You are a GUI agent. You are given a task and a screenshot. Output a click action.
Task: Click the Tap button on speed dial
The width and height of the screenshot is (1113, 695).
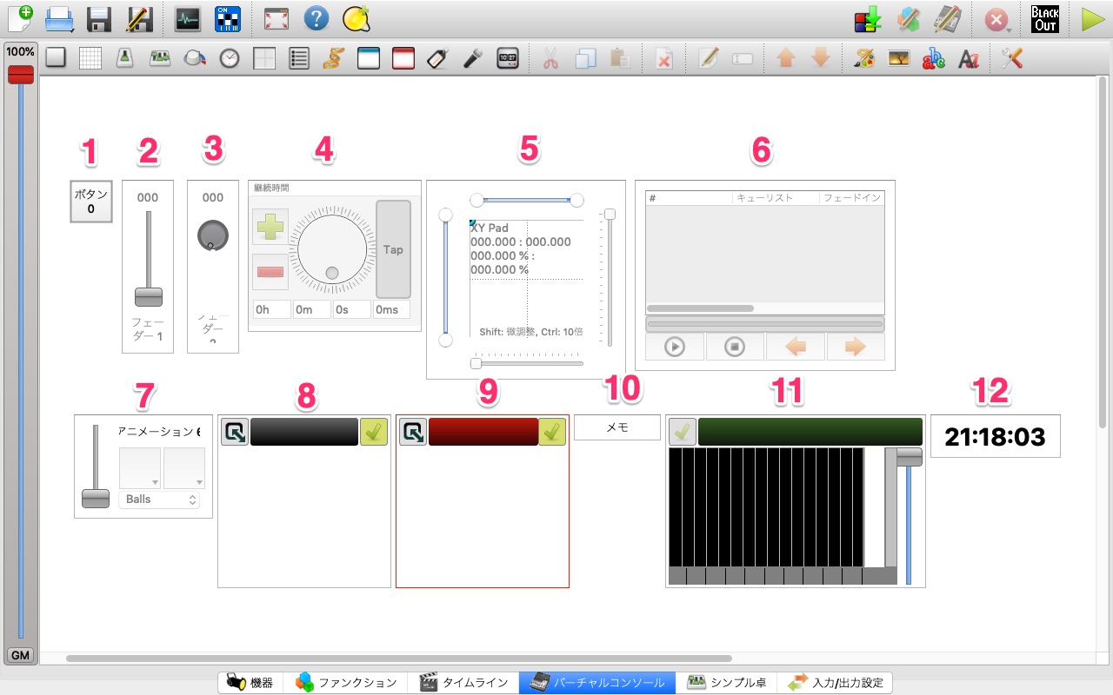[x=393, y=249]
